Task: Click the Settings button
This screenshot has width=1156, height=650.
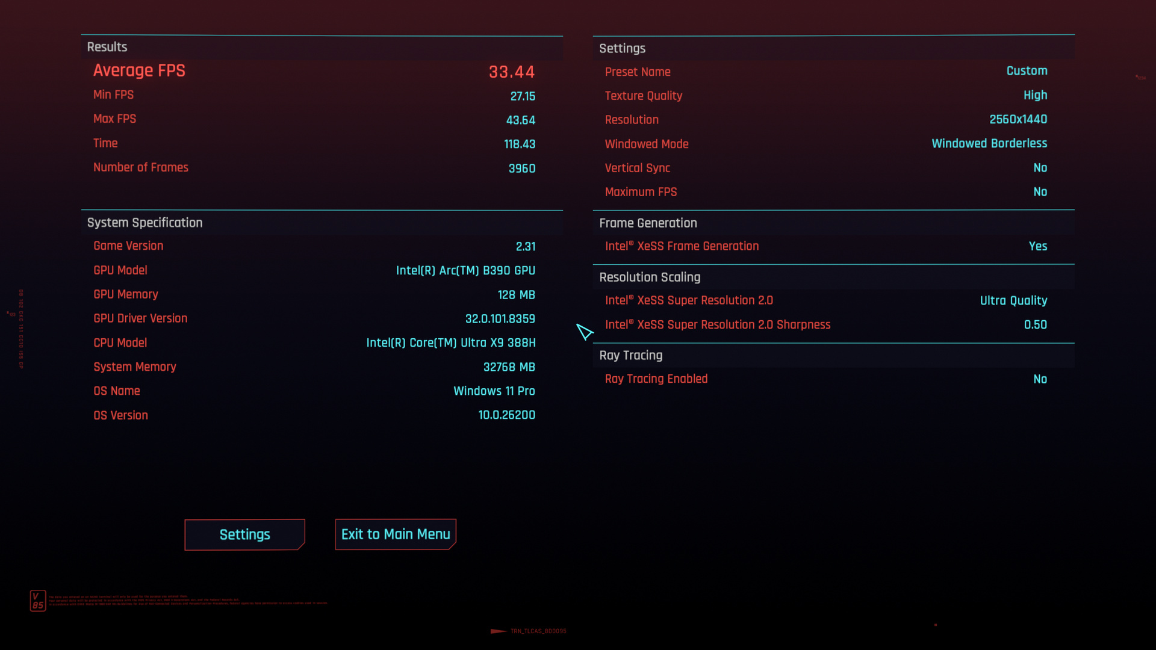Action: tap(244, 534)
